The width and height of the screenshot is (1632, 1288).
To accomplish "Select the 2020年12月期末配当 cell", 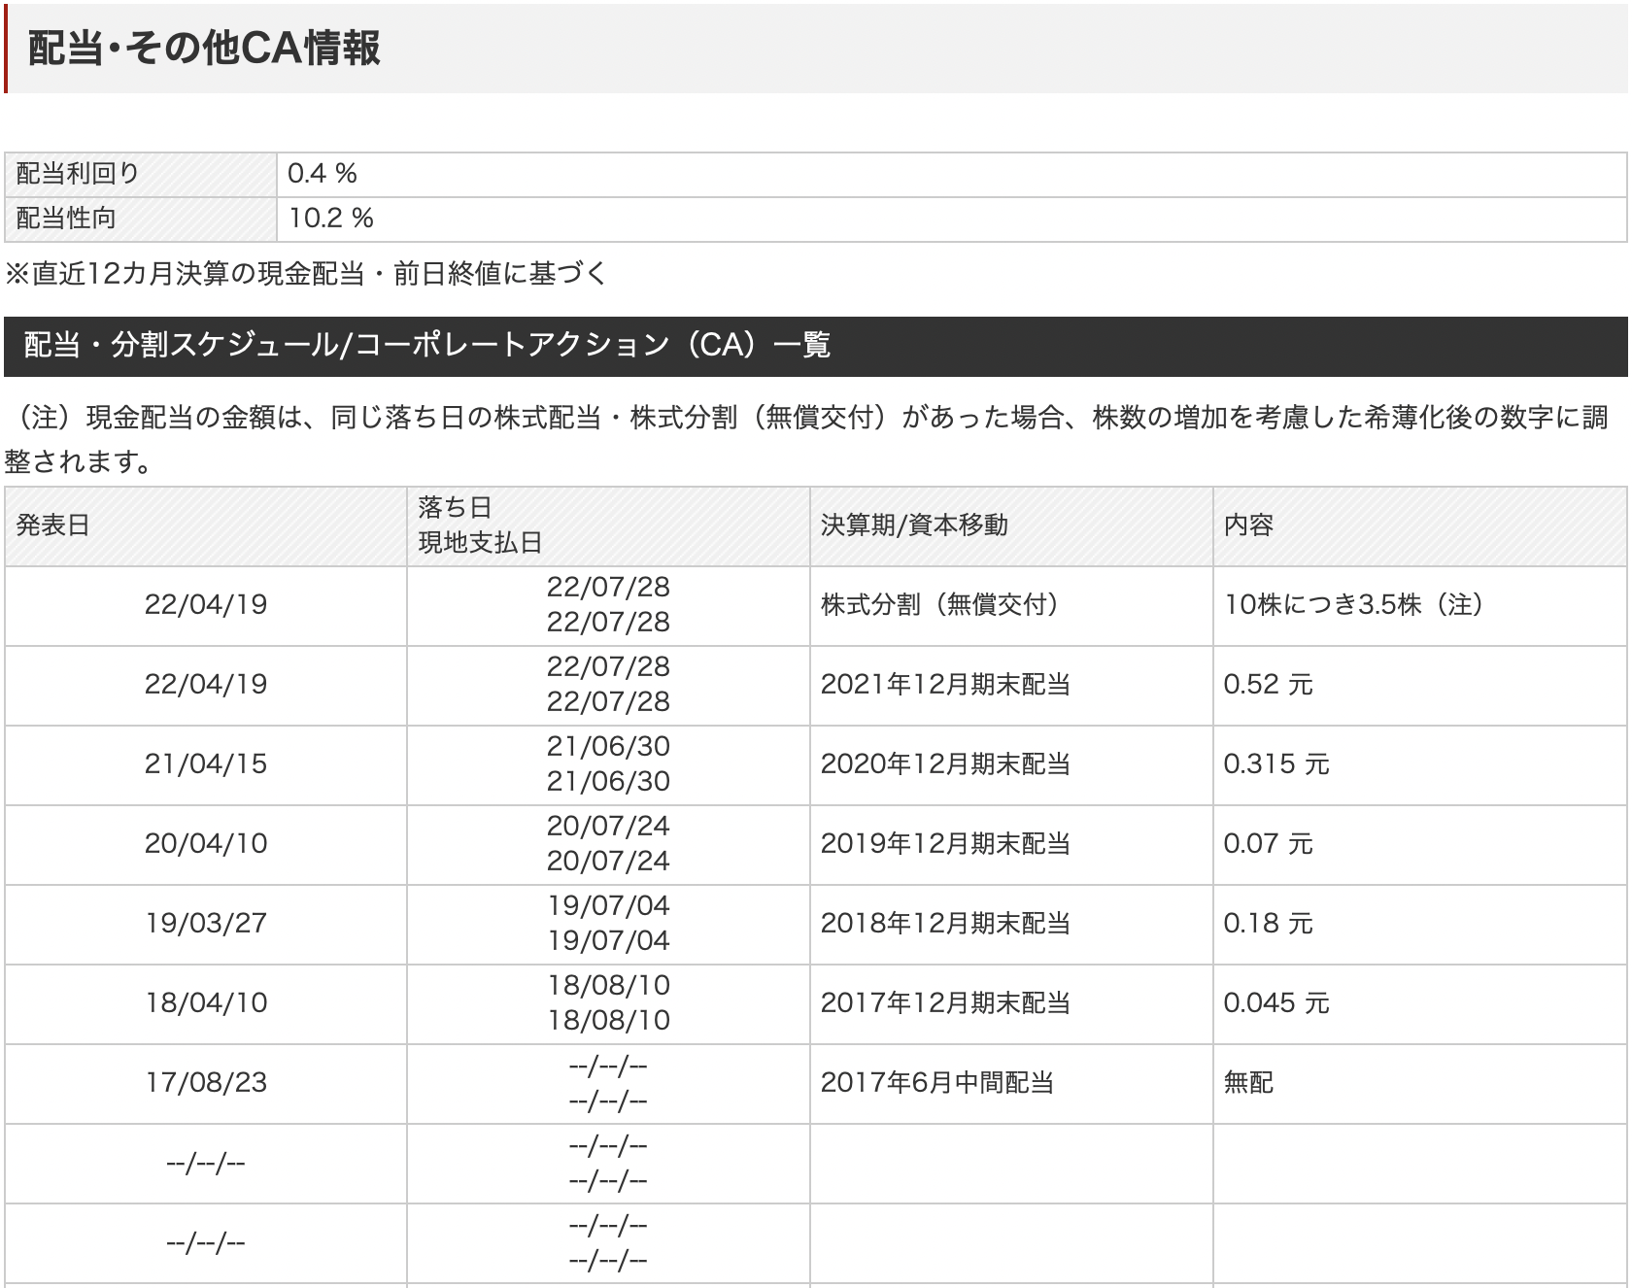I will (x=1011, y=764).
